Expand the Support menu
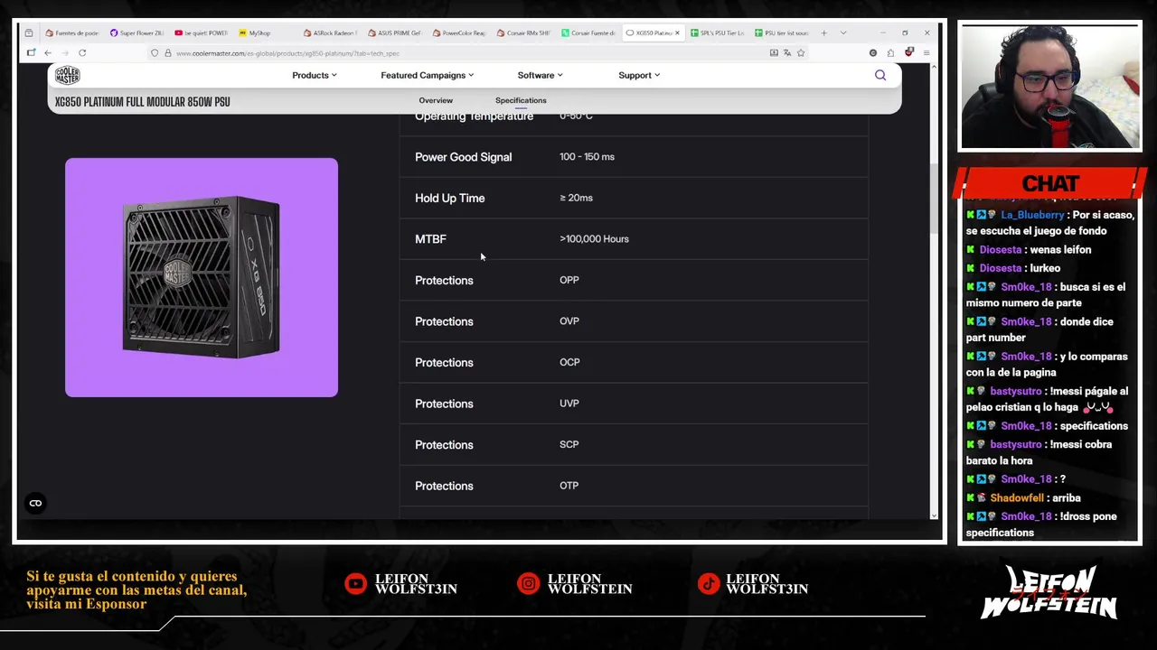The image size is (1157, 650). 639,75
